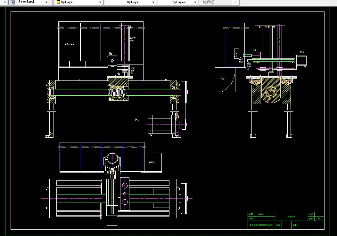Click the circular part in the top view
This screenshot has height=236, width=337.
coord(112,159)
